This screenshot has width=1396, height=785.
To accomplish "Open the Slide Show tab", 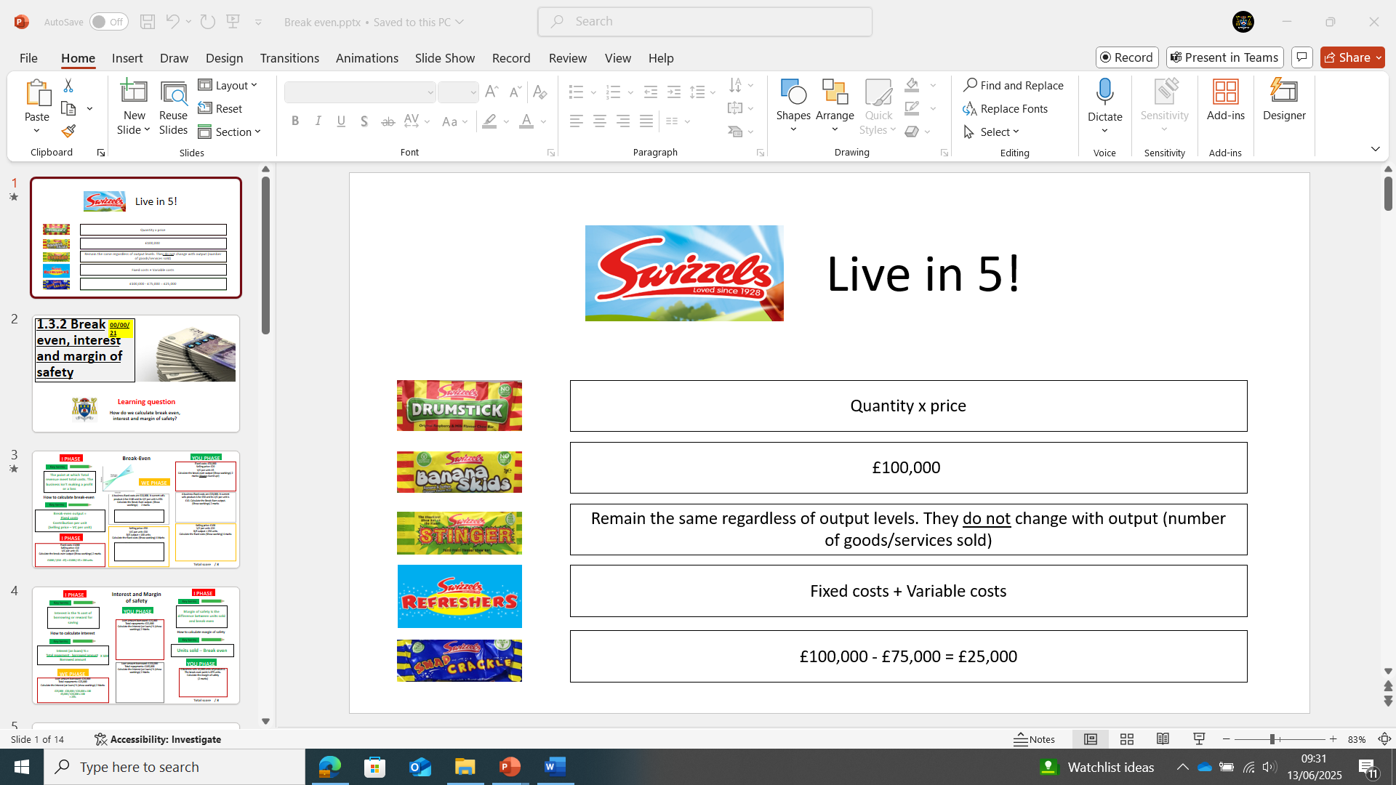I will [445, 58].
